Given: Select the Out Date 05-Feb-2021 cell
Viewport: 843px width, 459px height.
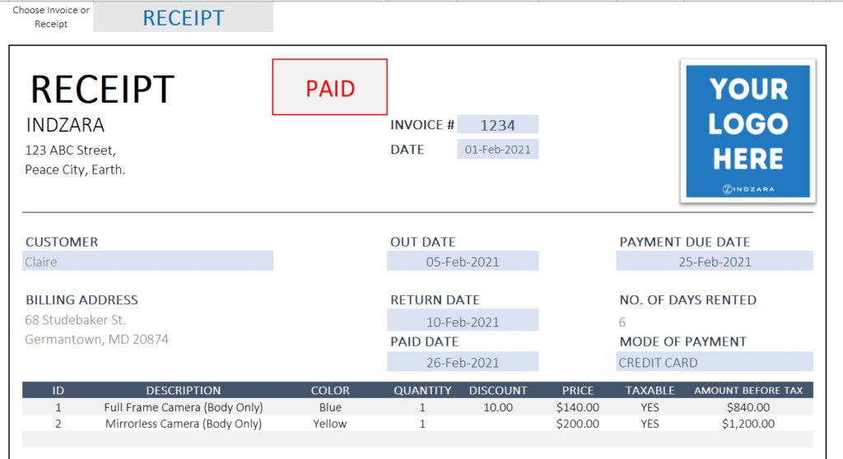Looking at the screenshot, I should (463, 262).
